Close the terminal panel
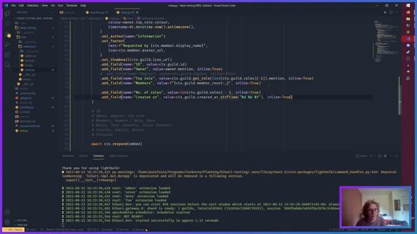Viewport: 417px width, 234px height. (397, 156)
